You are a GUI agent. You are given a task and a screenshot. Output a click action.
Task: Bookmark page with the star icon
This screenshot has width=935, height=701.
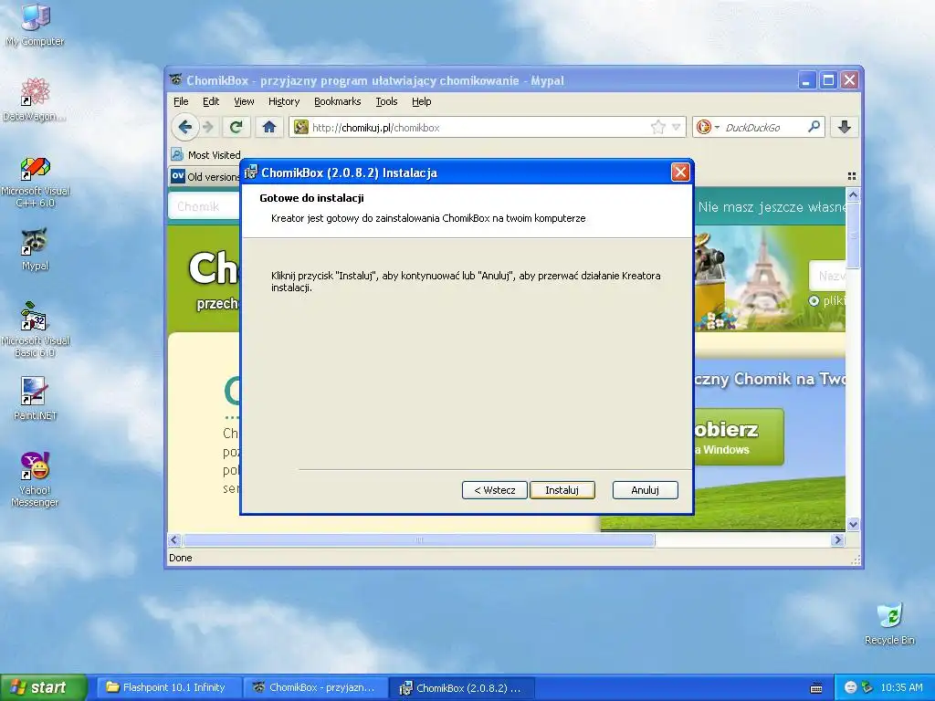pyautogui.click(x=657, y=127)
